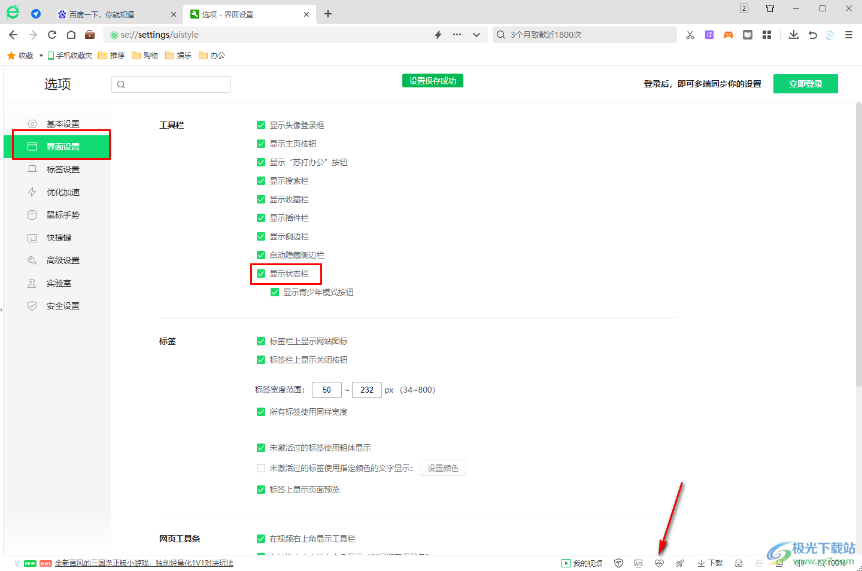Open a new tab with plus button
The height and width of the screenshot is (571, 862).
(328, 14)
